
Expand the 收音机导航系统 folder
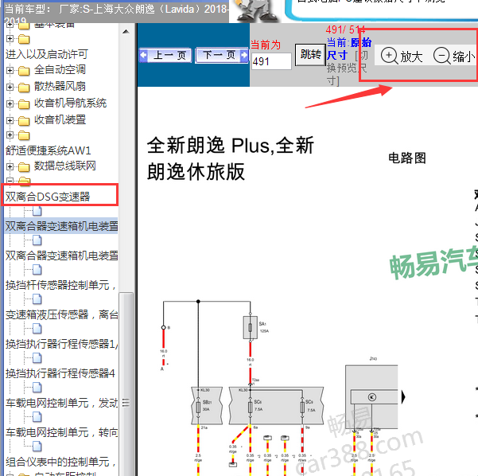point(10,103)
